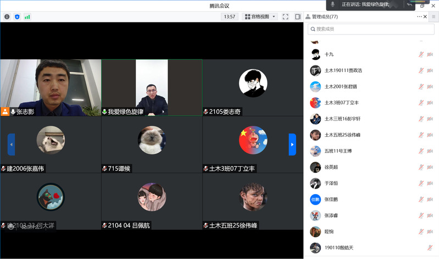Toggle the muted microphone for member 徐英超
The width and height of the screenshot is (439, 259).
pyautogui.click(x=421, y=167)
